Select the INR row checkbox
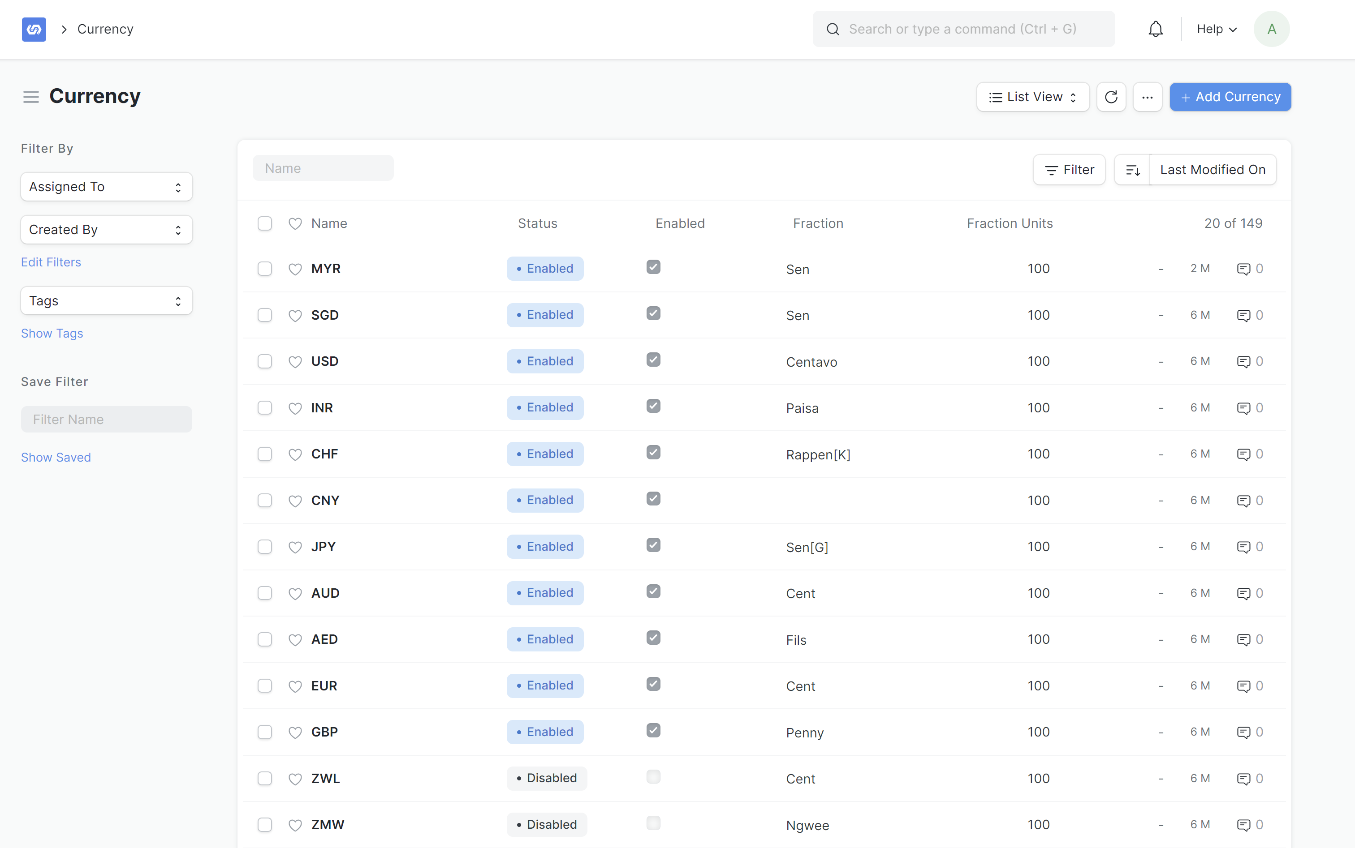Viewport: 1355px width, 848px height. 265,408
